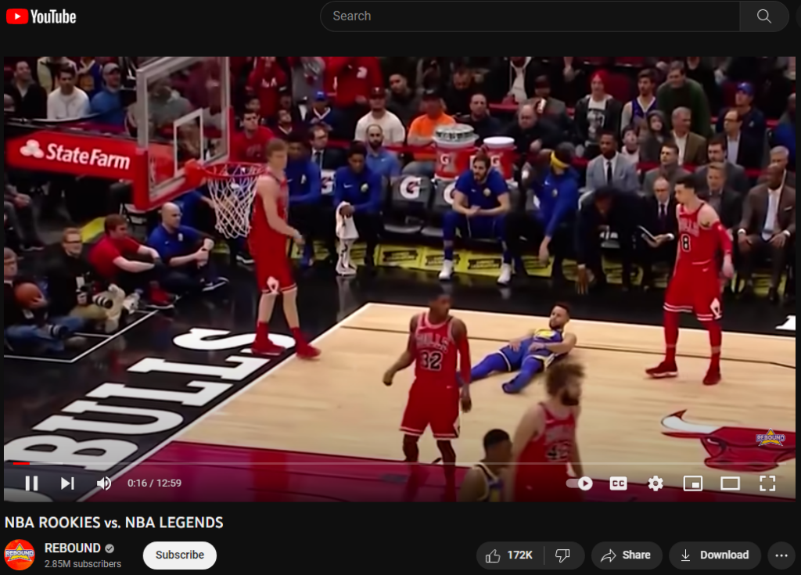This screenshot has width=801, height=575.
Task: Click the search magnifier button
Action: tap(763, 16)
